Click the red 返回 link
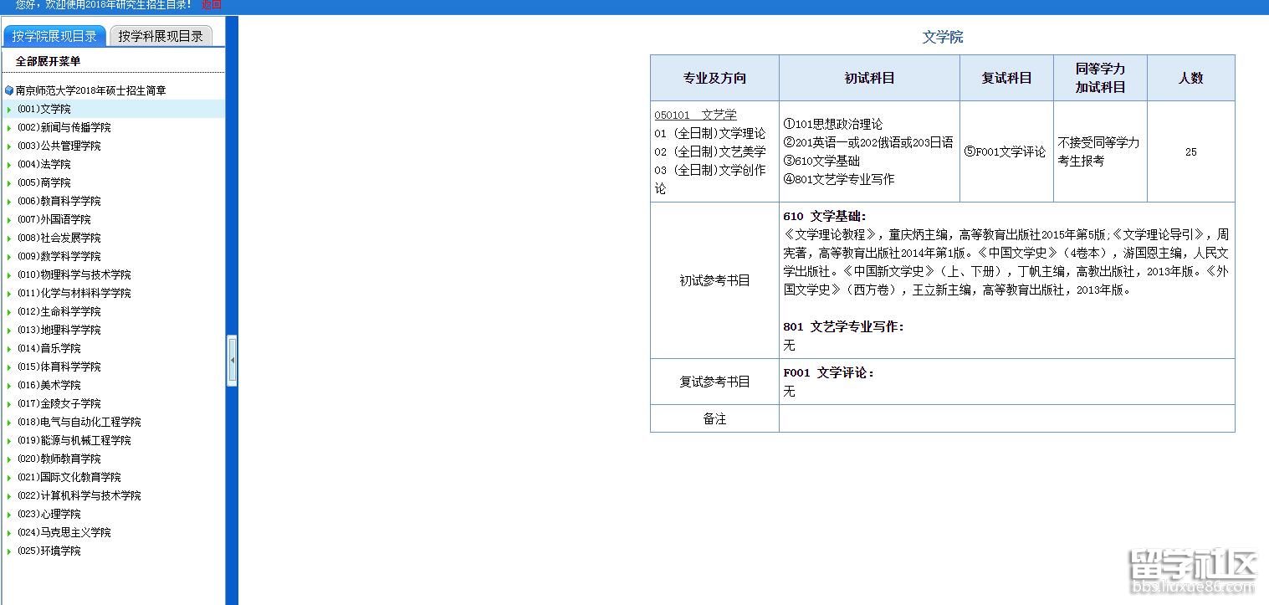This screenshot has width=1269, height=605. (x=212, y=4)
